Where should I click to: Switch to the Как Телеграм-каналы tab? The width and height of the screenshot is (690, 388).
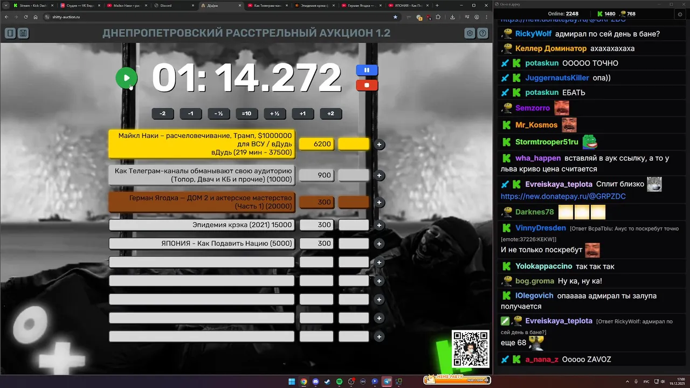tap(268, 5)
